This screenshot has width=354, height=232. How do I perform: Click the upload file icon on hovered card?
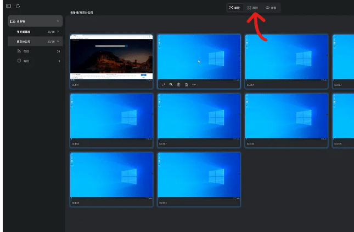178,85
